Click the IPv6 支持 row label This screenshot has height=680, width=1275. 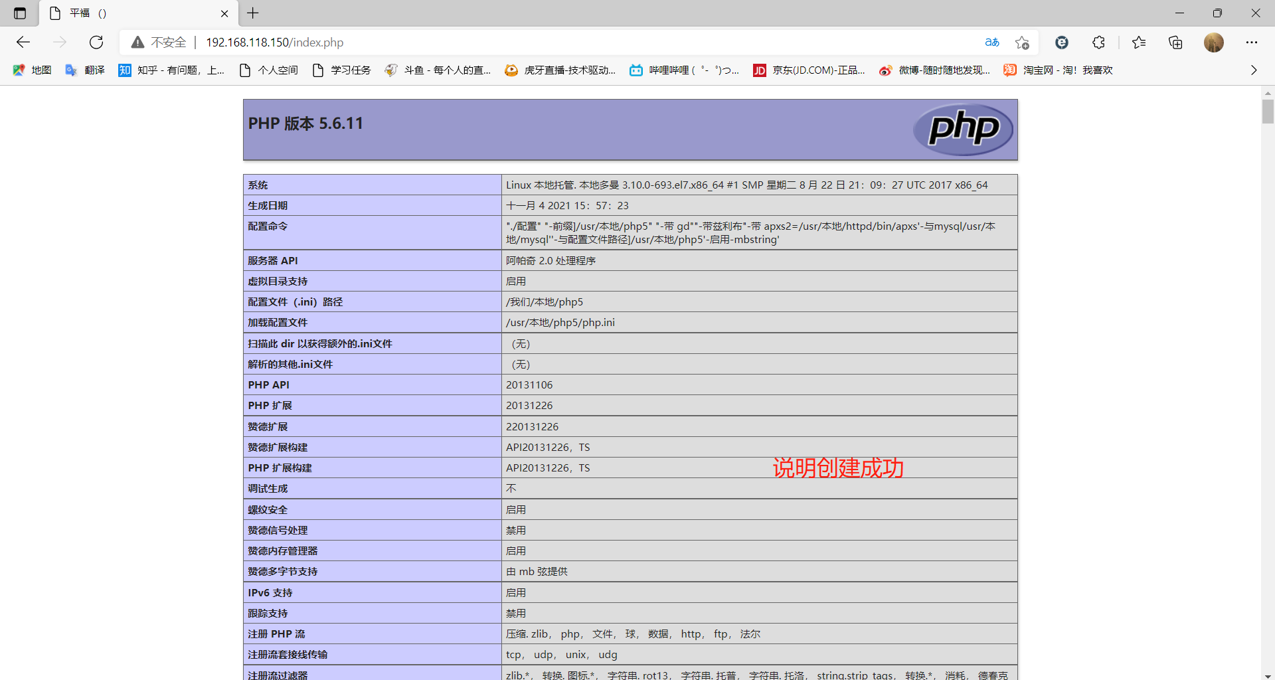point(270,593)
